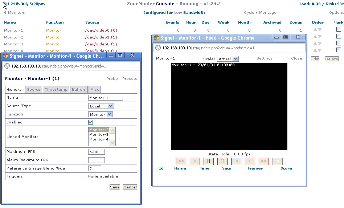Image resolution: width=344 pixels, height=208 pixels.
Task: Click Zones count for Monitor-1
Action: pos(301,30)
